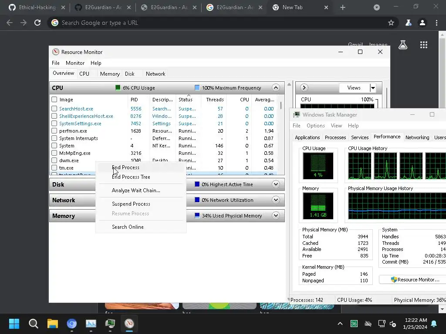This screenshot has height=334, width=446.
Task: Open Resource Monitor taskbar icon
Action: pyautogui.click(x=129, y=324)
